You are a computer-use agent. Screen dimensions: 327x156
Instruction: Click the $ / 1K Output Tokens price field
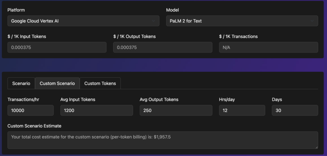(163, 47)
